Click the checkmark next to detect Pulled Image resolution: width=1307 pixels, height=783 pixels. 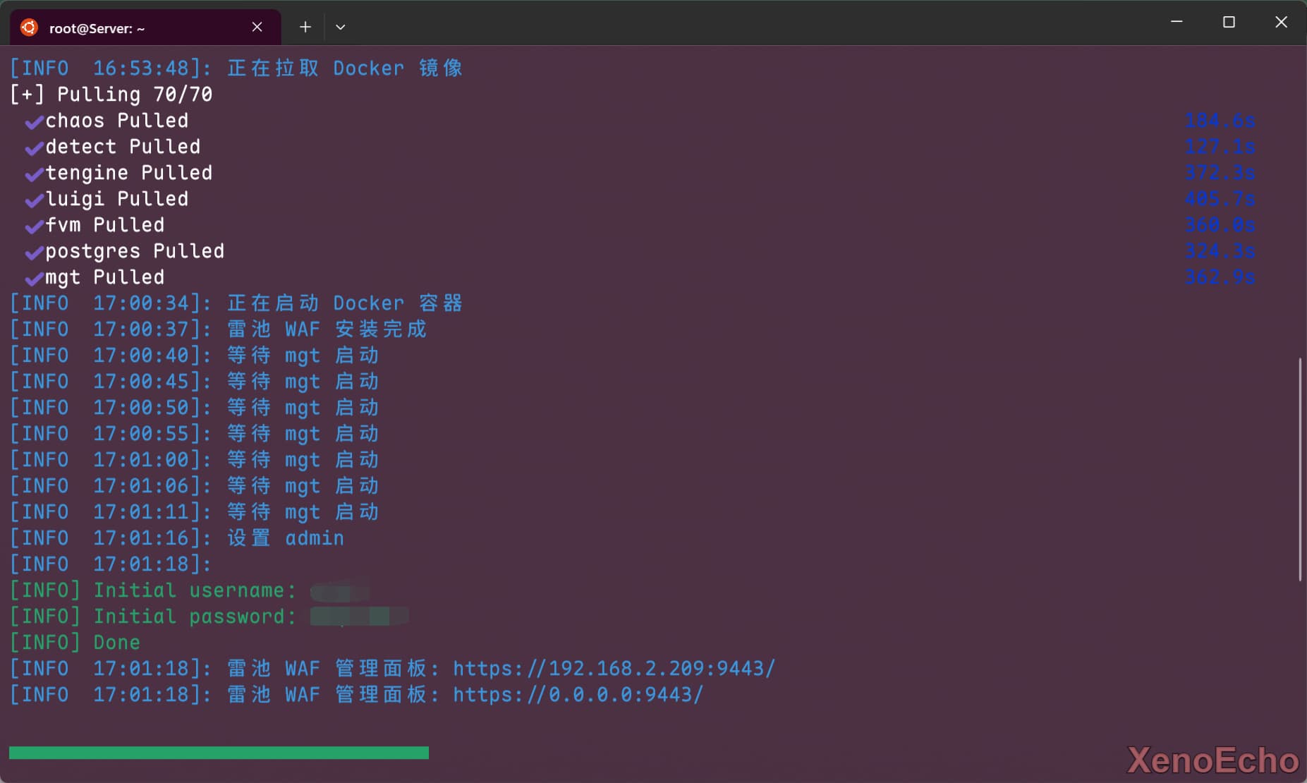pyautogui.click(x=34, y=149)
